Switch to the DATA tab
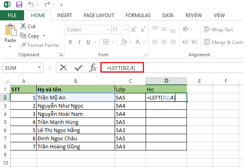The height and width of the screenshot is (168, 246). pos(168,15)
